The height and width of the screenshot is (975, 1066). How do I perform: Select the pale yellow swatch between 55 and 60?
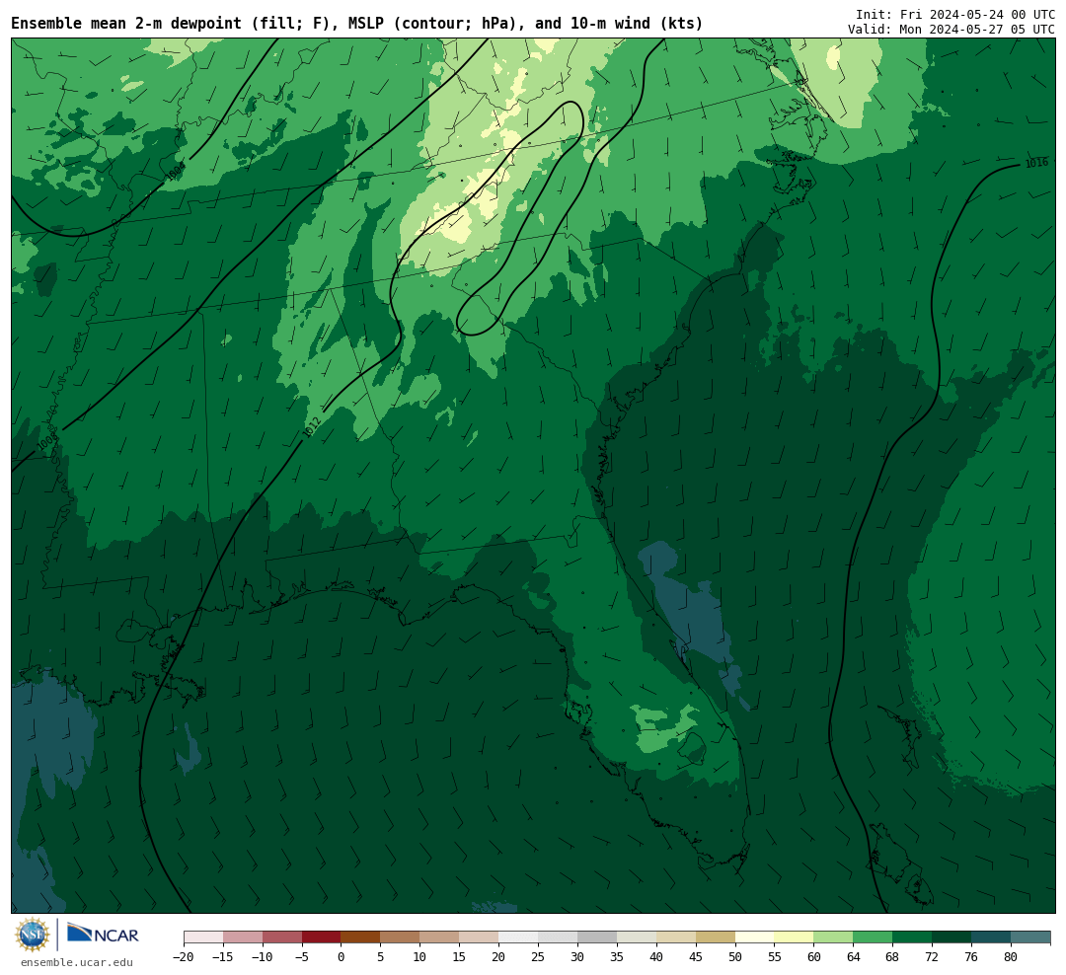click(x=795, y=937)
